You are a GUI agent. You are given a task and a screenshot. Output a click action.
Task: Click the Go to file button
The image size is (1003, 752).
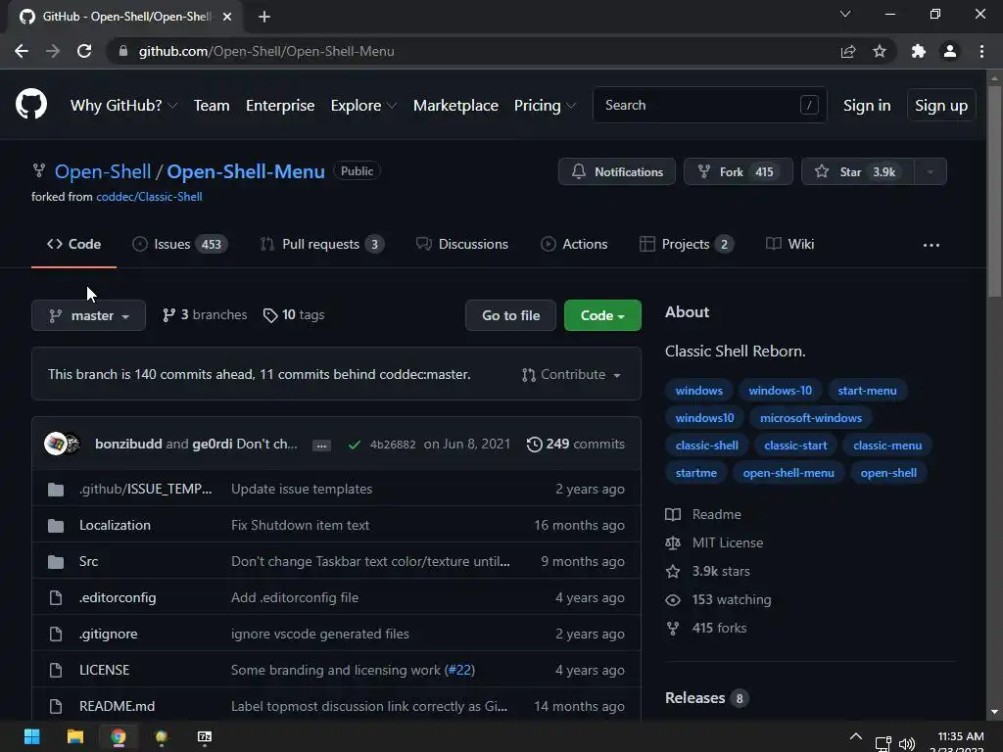(510, 315)
